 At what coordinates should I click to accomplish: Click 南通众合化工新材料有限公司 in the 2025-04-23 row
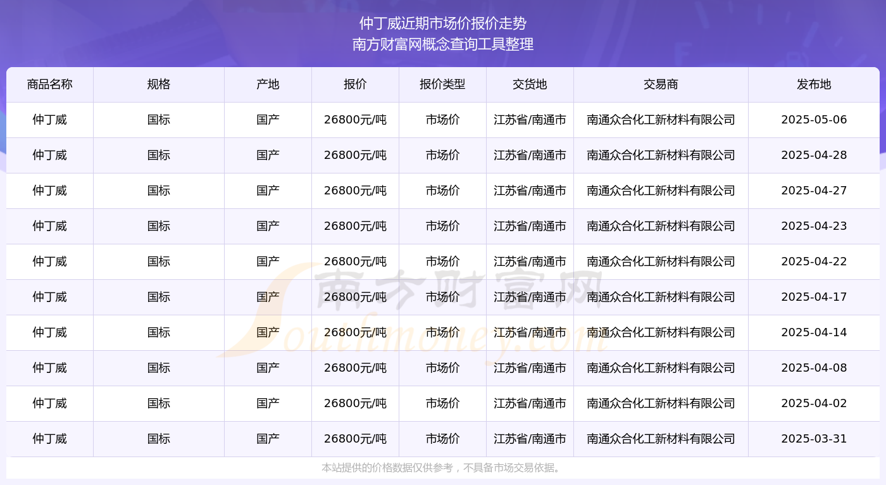[x=661, y=226]
